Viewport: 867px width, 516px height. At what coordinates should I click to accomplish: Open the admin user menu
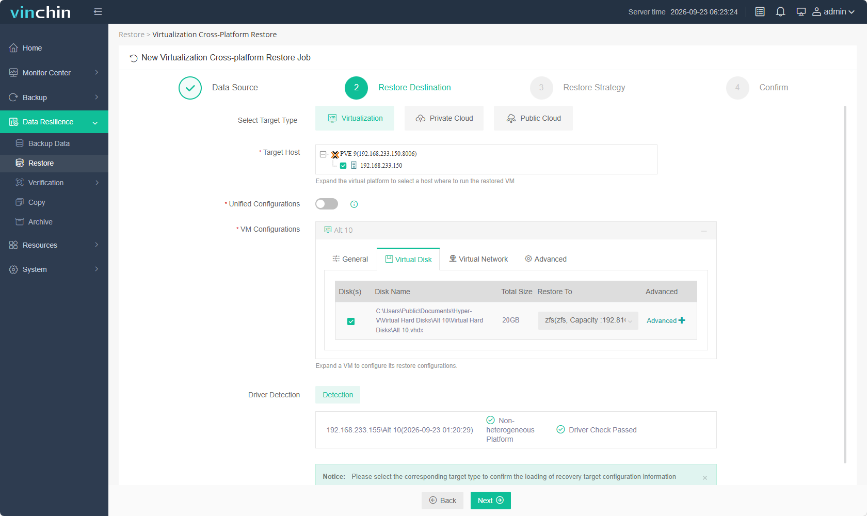coord(833,12)
